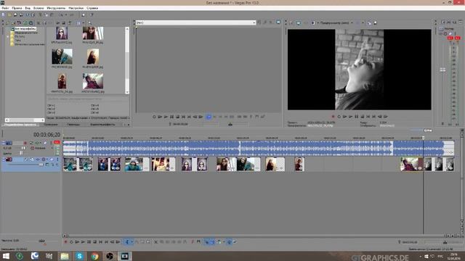Select the Zoom Edit tool in timeline toolbar
The height and width of the screenshot is (261, 465).
click(148, 242)
